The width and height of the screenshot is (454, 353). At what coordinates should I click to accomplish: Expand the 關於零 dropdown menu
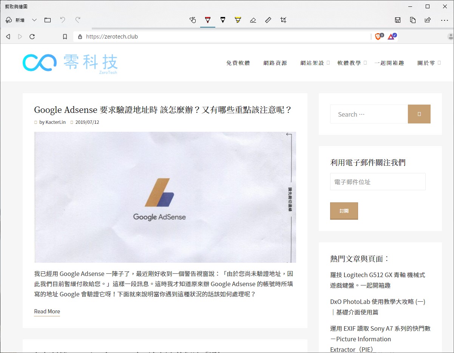click(429, 63)
